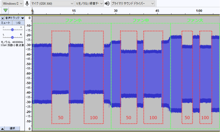This screenshot has width=220, height=132.
Task: Click the 選択 select track button
Action: point(12,129)
